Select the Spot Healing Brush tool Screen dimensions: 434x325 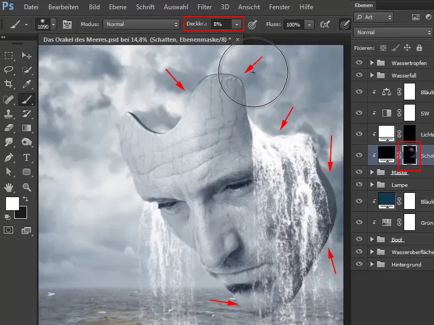(x=9, y=100)
